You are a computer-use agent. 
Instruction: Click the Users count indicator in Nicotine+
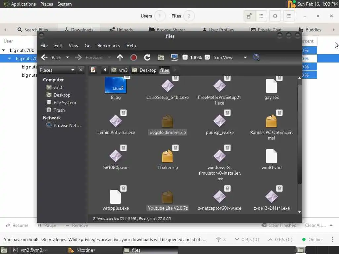[x=160, y=16]
